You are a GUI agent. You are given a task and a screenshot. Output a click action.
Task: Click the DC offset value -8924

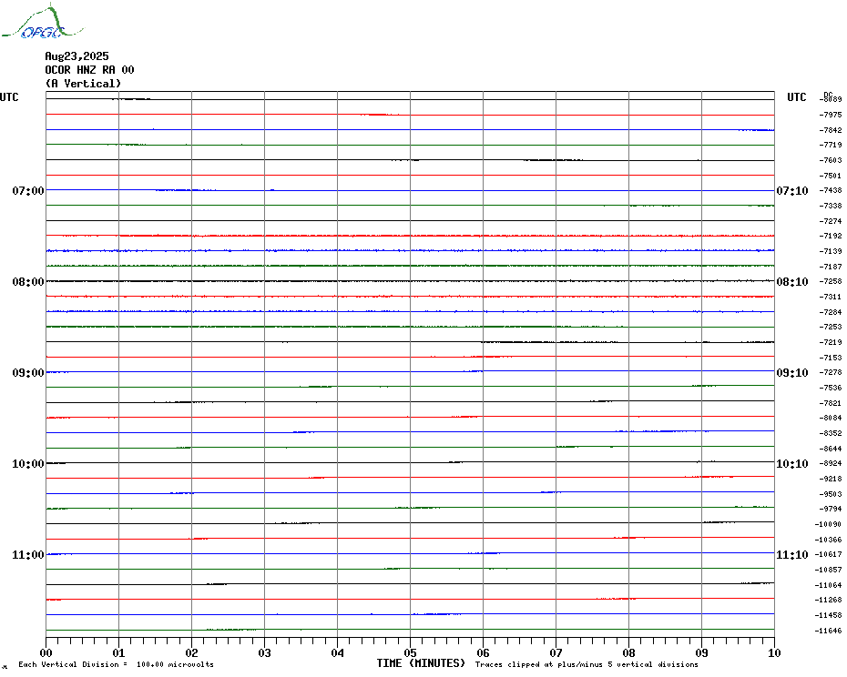click(831, 464)
